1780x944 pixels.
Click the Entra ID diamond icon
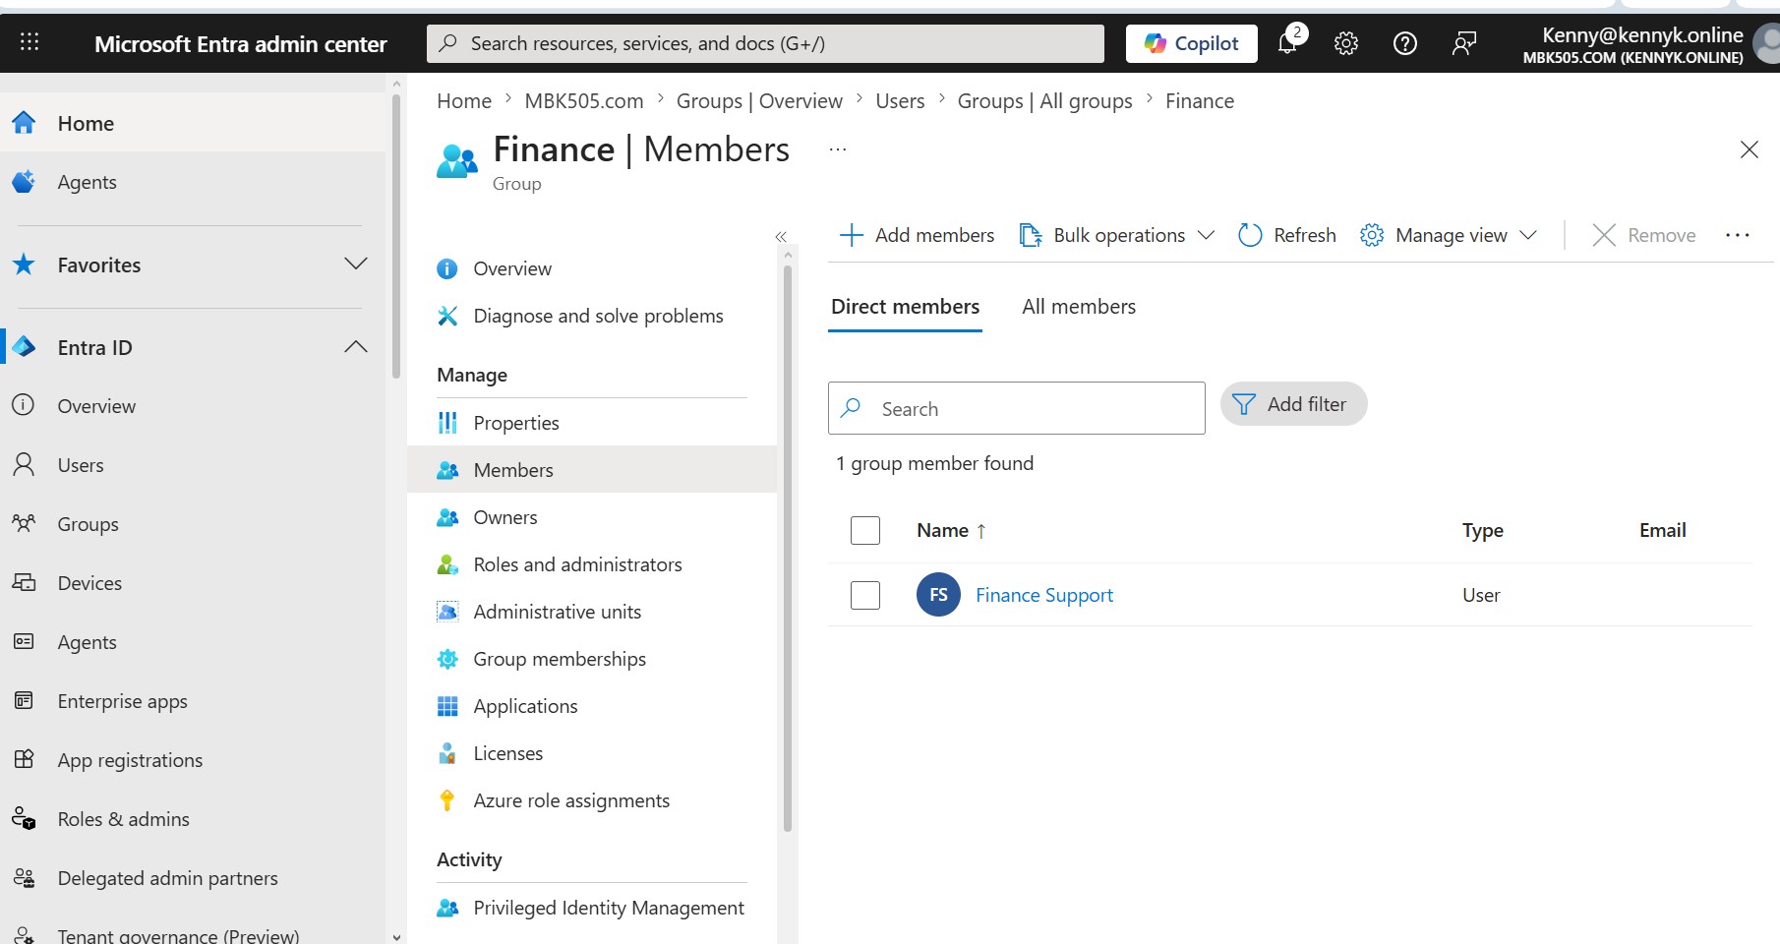[24, 347]
